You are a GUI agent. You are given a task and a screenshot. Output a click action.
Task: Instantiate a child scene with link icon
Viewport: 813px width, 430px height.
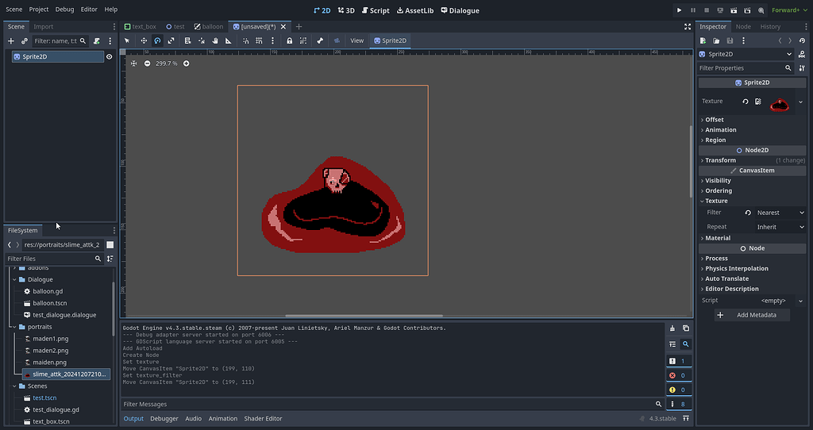tap(25, 41)
